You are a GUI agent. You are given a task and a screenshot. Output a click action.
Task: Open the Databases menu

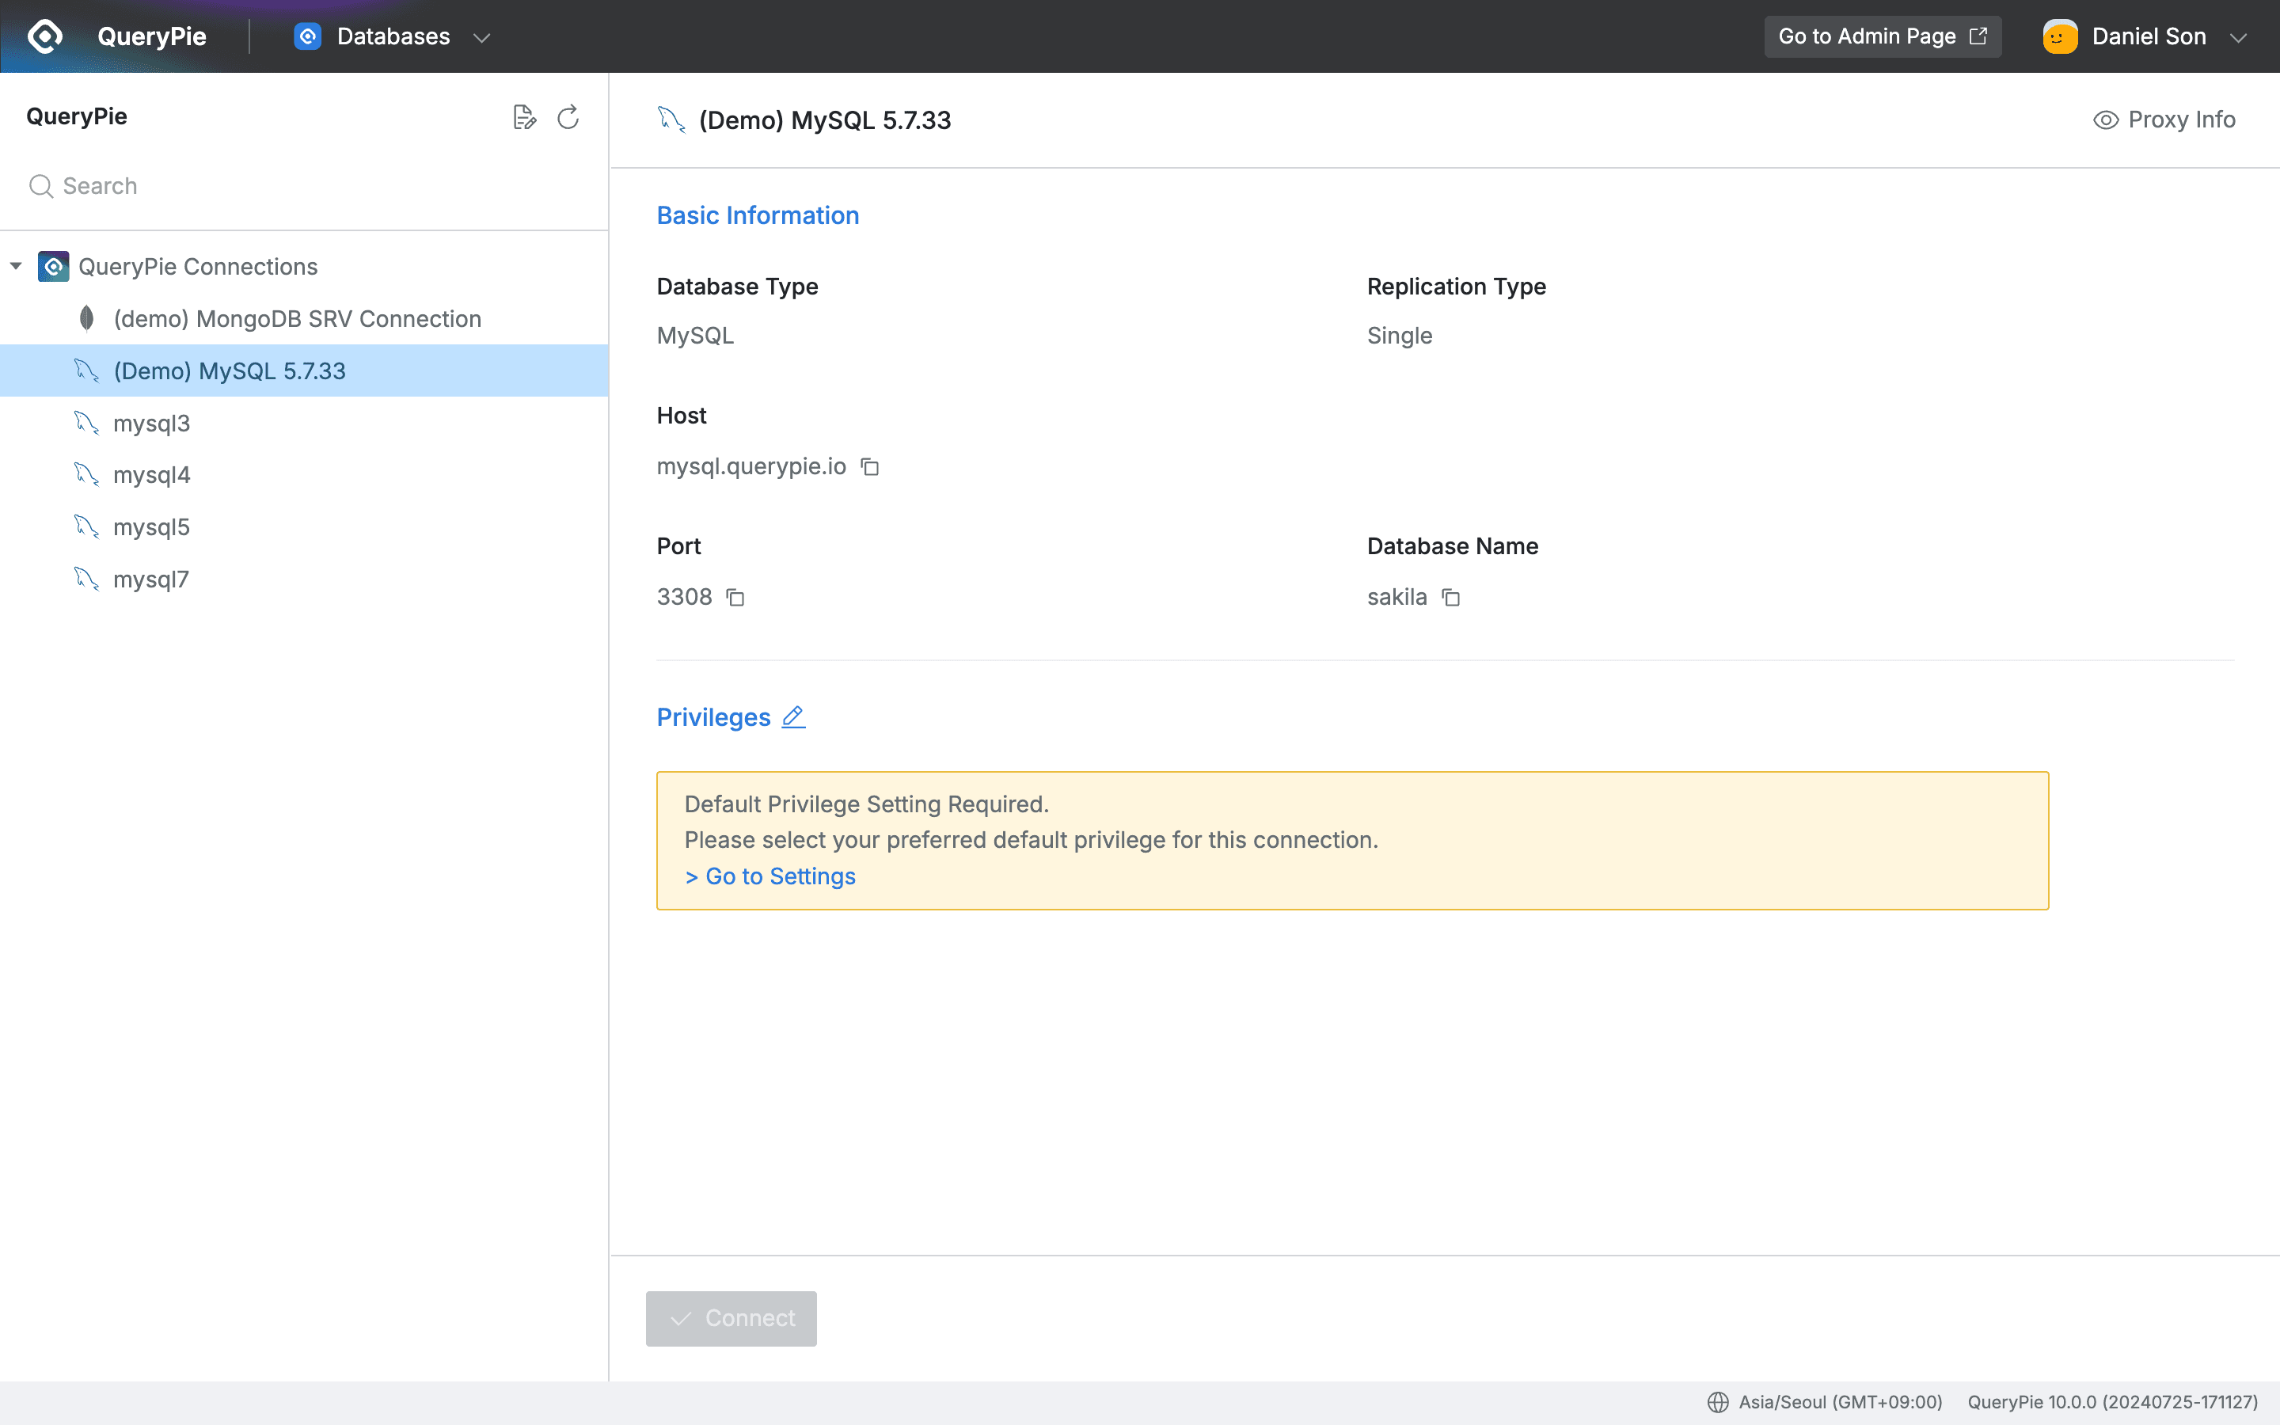393,36
